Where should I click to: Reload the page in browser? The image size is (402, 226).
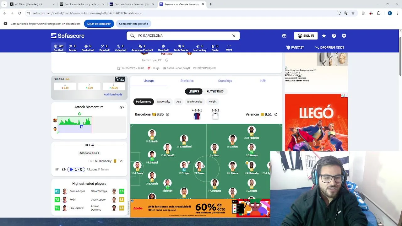[x=19, y=13]
